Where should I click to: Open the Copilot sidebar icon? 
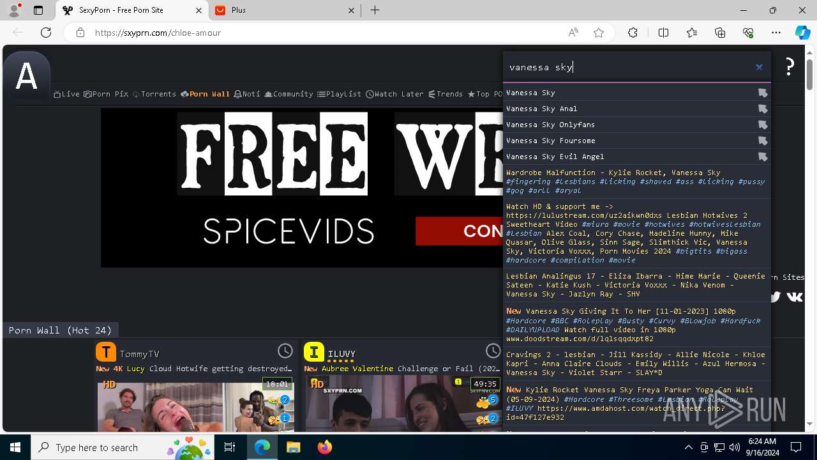[802, 33]
